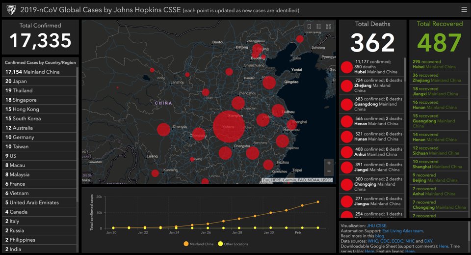
Task: Click red circle icon beside Guangdong entry
Action: [347, 105]
